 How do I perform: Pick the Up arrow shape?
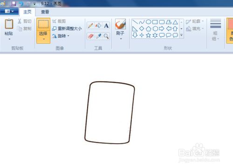[x=175, y=29]
